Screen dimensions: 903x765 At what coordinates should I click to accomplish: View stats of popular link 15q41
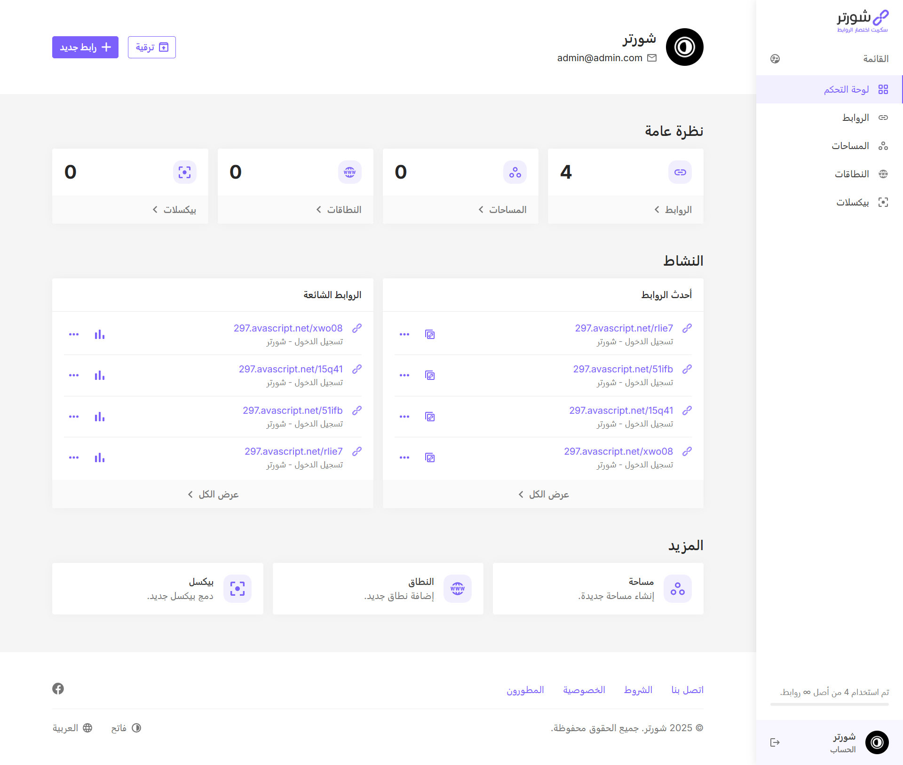click(x=100, y=375)
